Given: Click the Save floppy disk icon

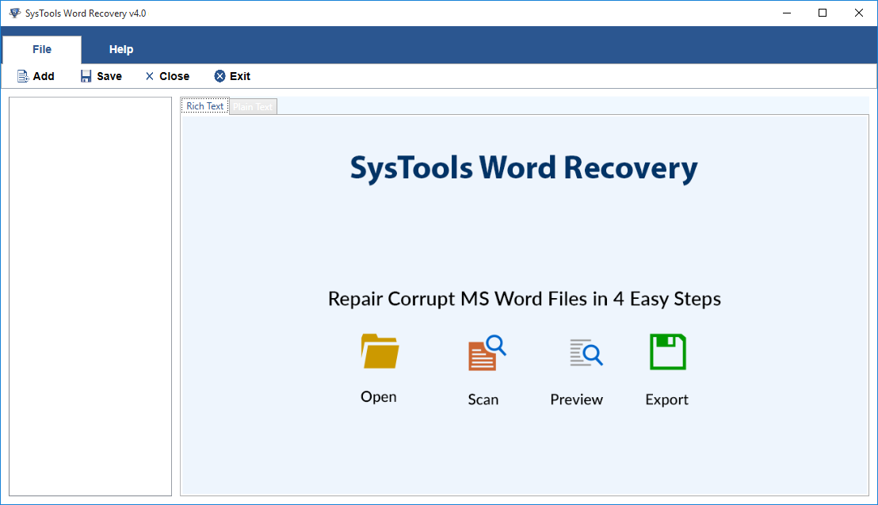Looking at the screenshot, I should point(86,76).
